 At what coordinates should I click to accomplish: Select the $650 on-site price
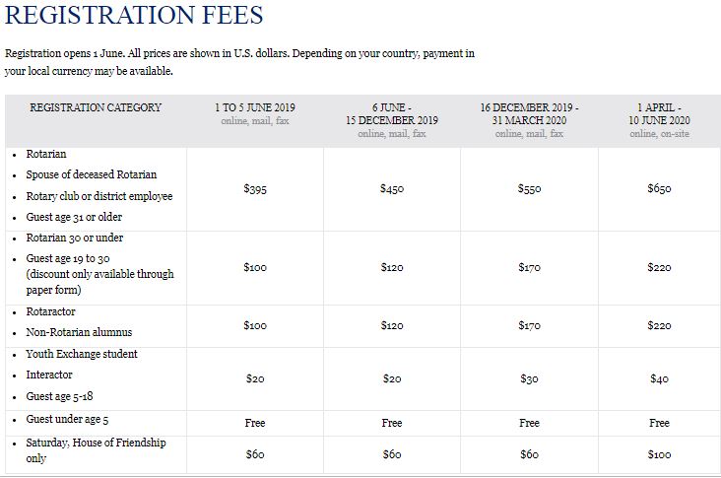point(659,188)
